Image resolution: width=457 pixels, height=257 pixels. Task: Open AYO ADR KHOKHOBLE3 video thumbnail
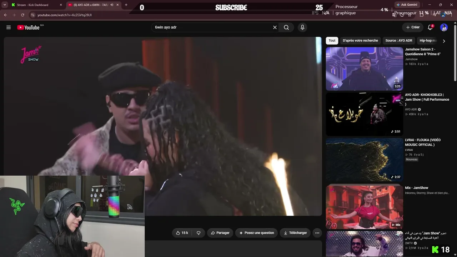pyautogui.click(x=364, y=114)
